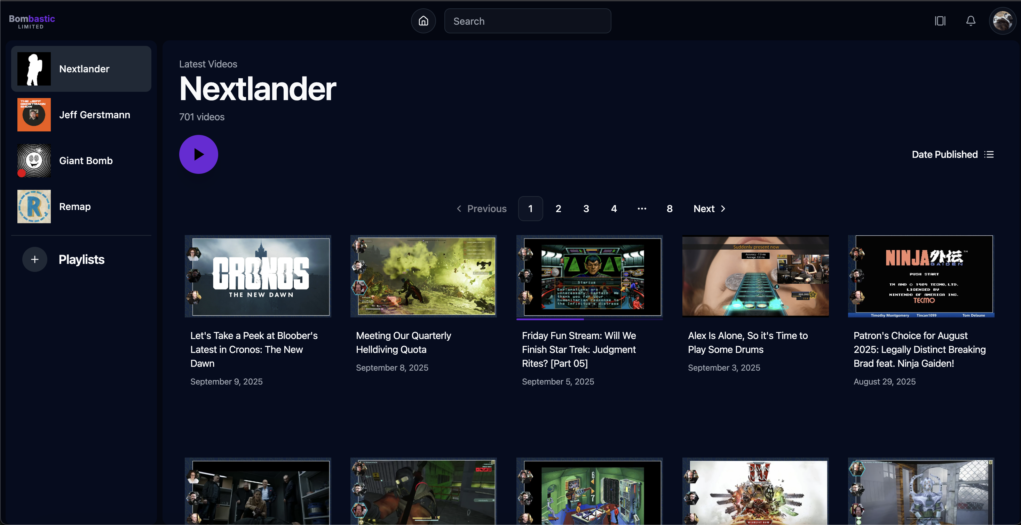Go to page 2
This screenshot has width=1021, height=525.
click(x=558, y=209)
